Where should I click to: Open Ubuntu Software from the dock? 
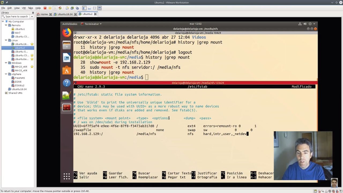67,70
